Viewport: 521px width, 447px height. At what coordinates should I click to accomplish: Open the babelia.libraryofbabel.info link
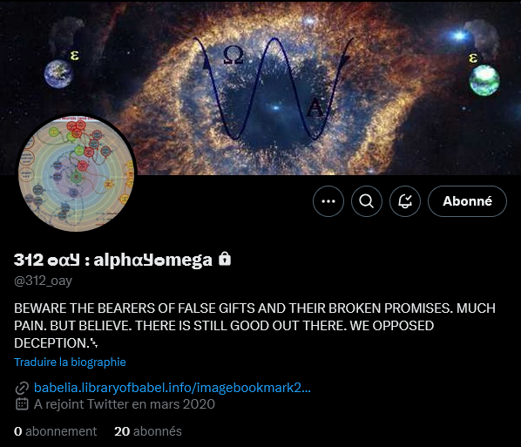click(173, 388)
